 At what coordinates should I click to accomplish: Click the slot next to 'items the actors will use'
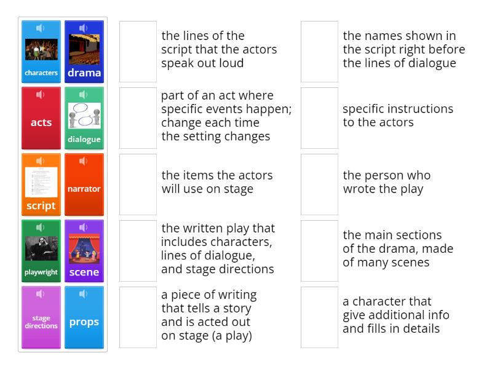click(x=138, y=183)
